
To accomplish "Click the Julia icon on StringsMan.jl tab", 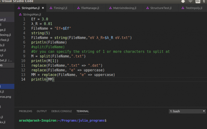I will coord(19,8).
